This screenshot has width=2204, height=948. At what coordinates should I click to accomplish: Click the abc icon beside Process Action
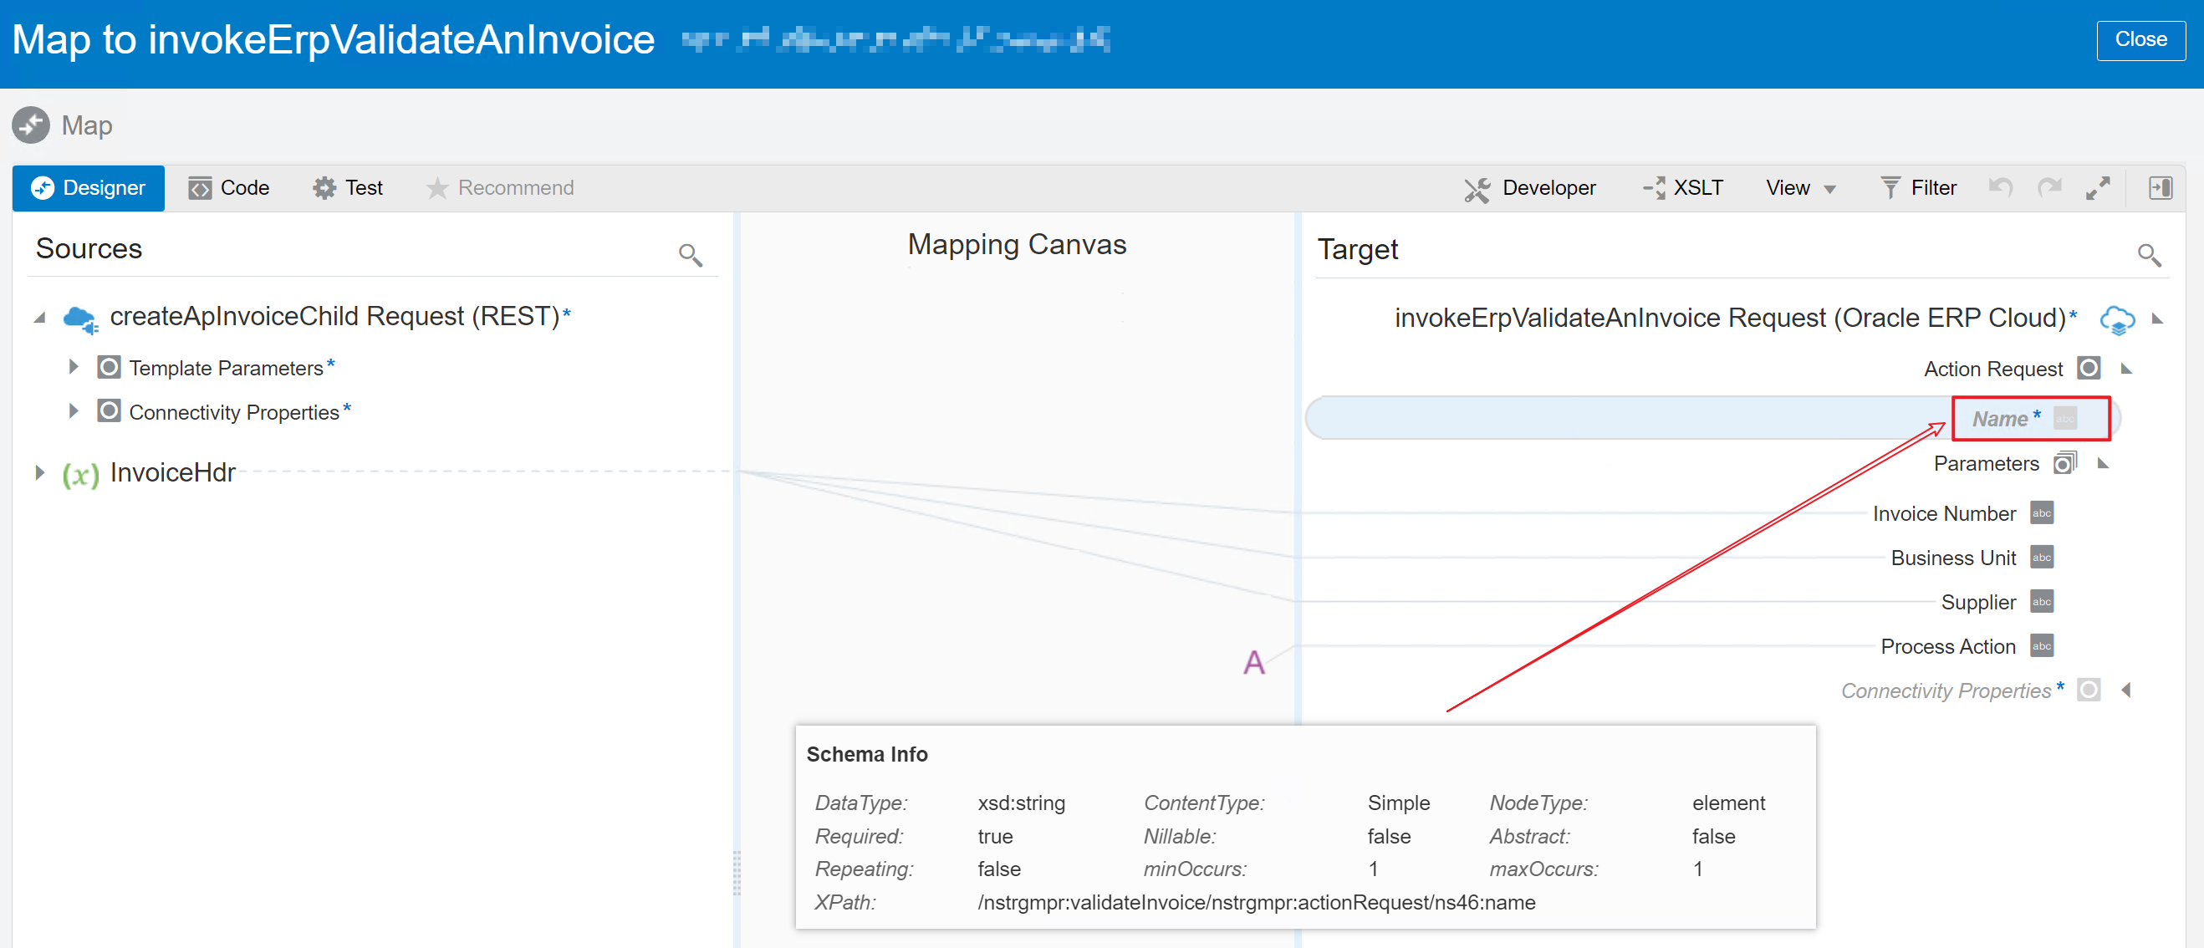point(2042,646)
